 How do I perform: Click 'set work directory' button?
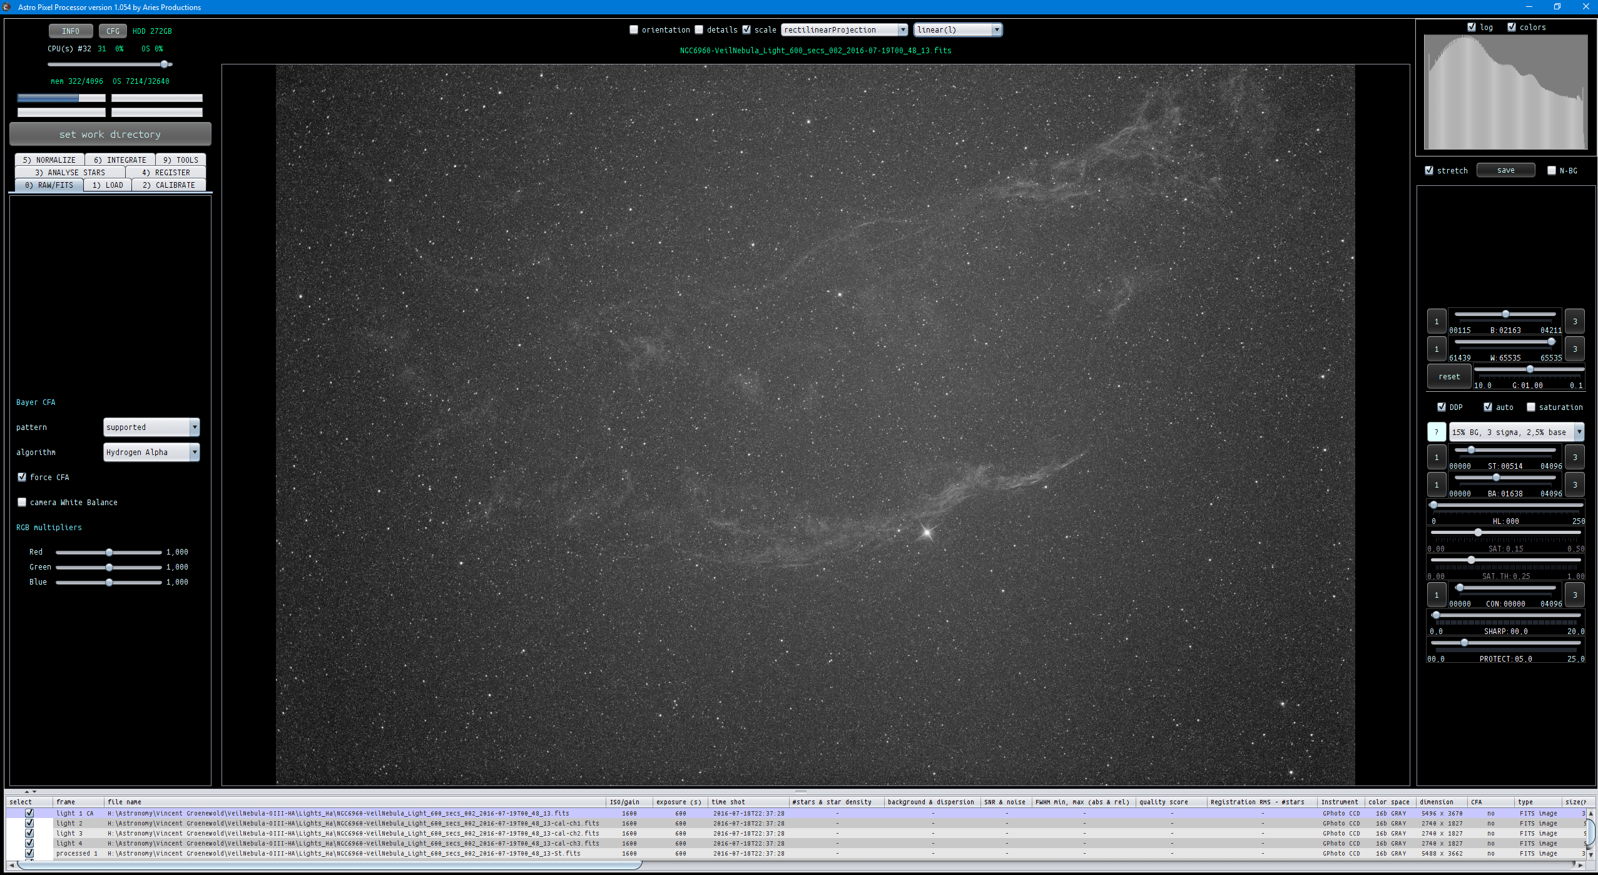tap(110, 134)
